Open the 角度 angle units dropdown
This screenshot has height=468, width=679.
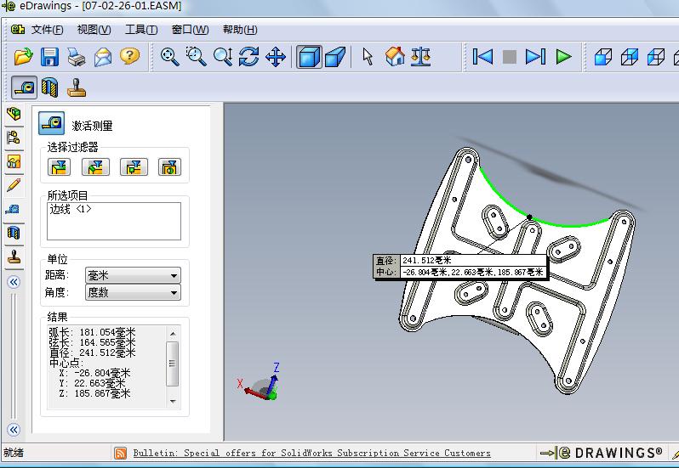(x=133, y=292)
